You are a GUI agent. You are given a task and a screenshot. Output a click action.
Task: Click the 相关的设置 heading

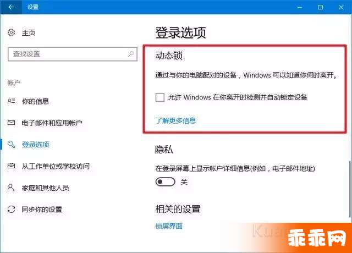pos(178,209)
